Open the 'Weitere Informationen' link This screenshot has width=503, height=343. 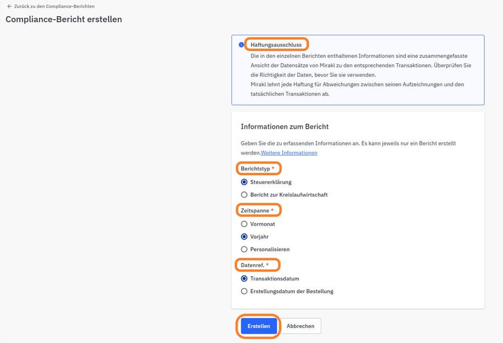(x=289, y=153)
